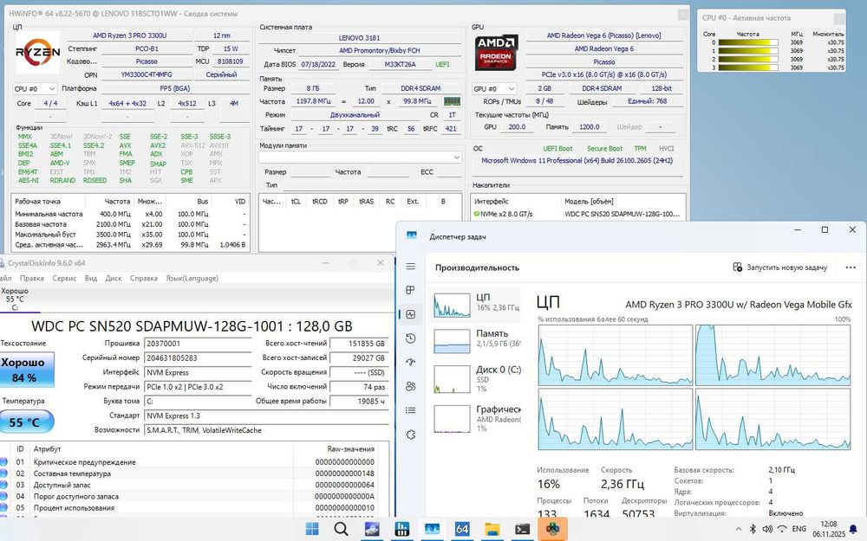Open File Explorer from the taskbar
Screen dimensions: 867x541
492,529
